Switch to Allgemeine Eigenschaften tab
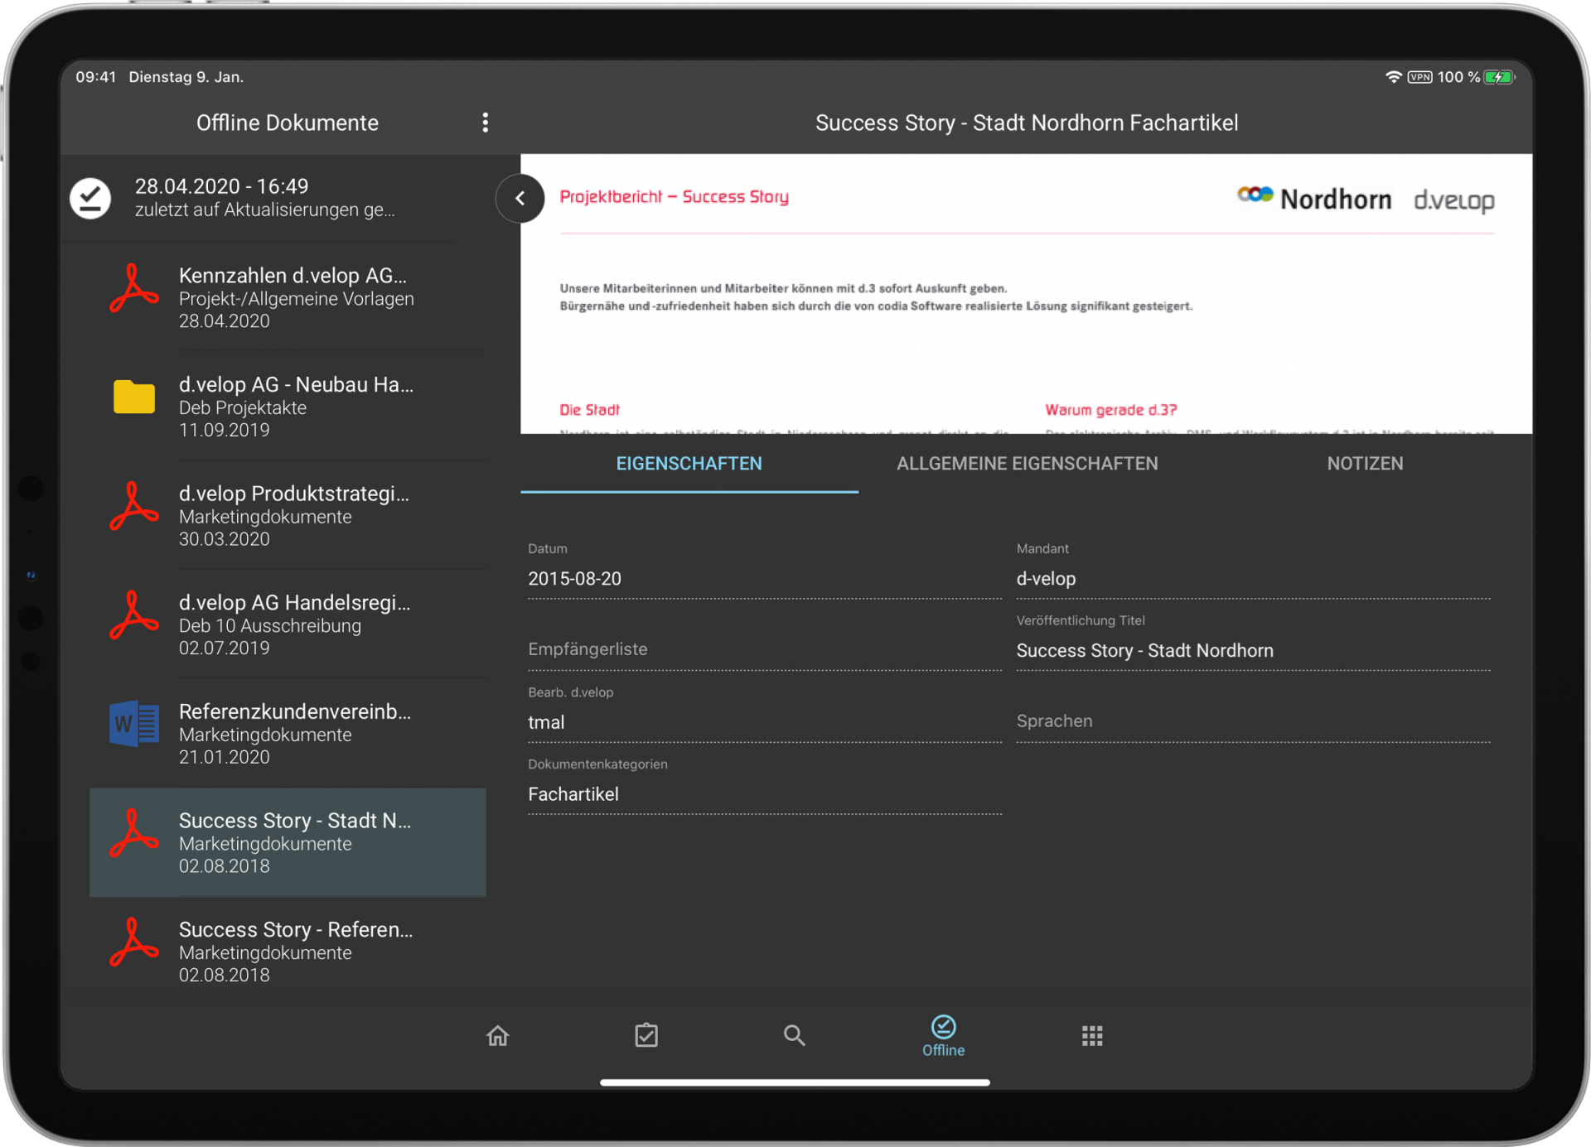 1027,464
